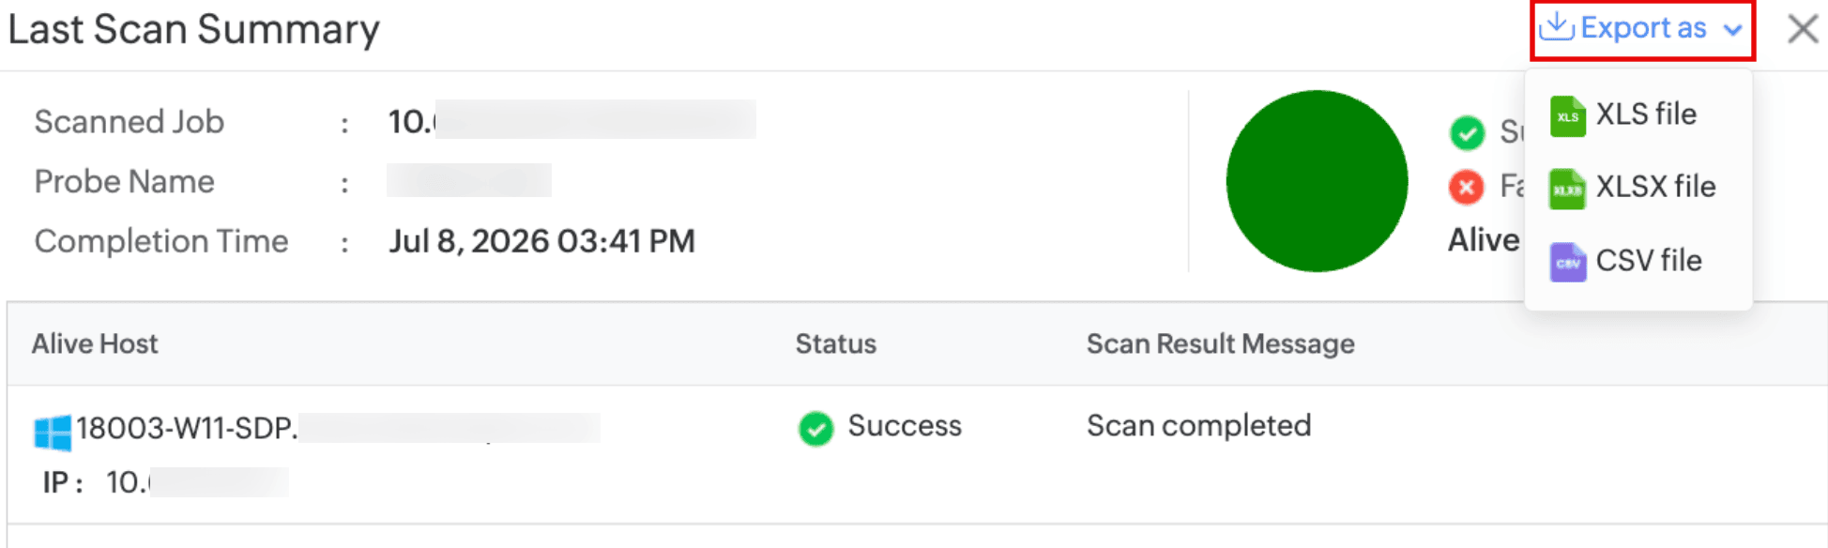Click the green success check in summary
Viewport: 1828px width, 548px height.
(x=1466, y=132)
